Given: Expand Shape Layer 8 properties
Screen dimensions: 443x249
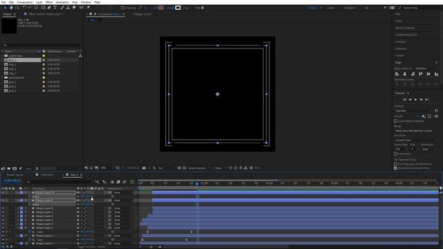Looking at the screenshot, I should point(18,208).
